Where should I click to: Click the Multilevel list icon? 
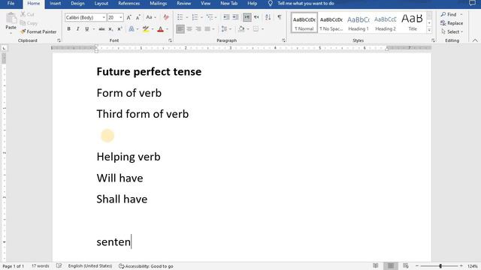210,17
